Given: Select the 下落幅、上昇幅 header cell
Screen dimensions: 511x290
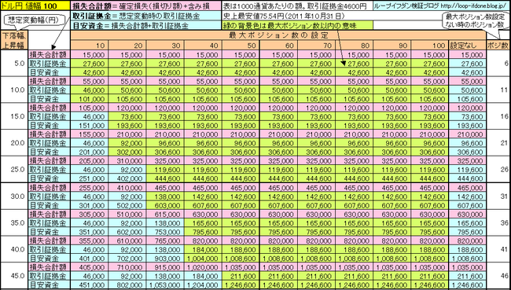Looking at the screenshot, I should [14, 40].
